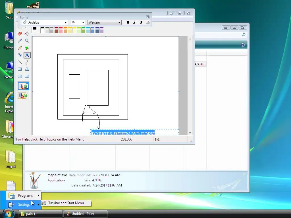Select the Magnifier tool
This screenshot has height=218, width=291.
pos(27,41)
